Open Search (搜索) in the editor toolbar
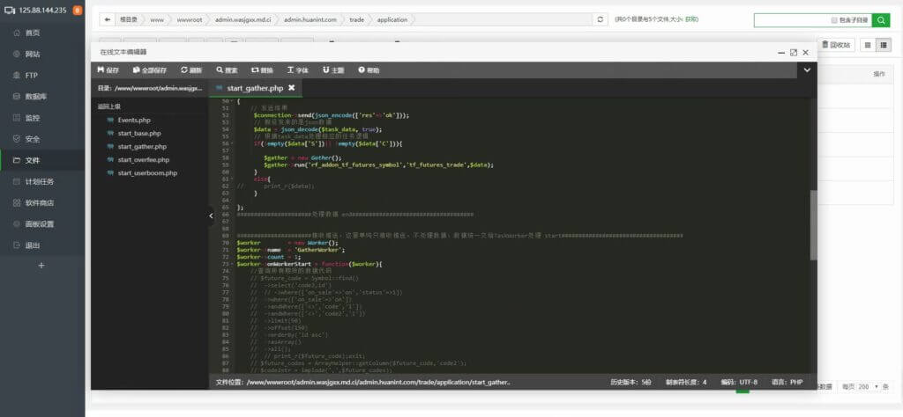The image size is (903, 417). click(x=227, y=69)
